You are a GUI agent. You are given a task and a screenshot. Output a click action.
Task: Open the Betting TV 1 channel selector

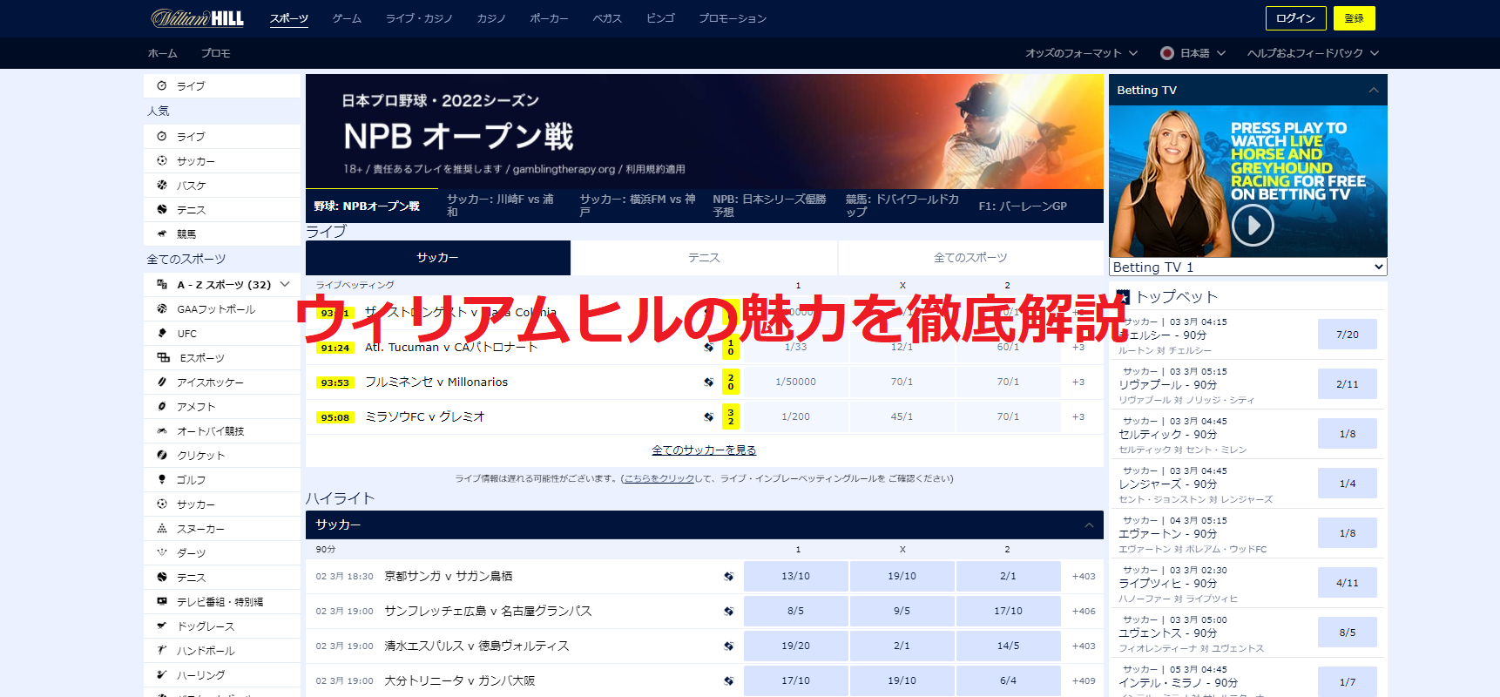tap(1248, 267)
